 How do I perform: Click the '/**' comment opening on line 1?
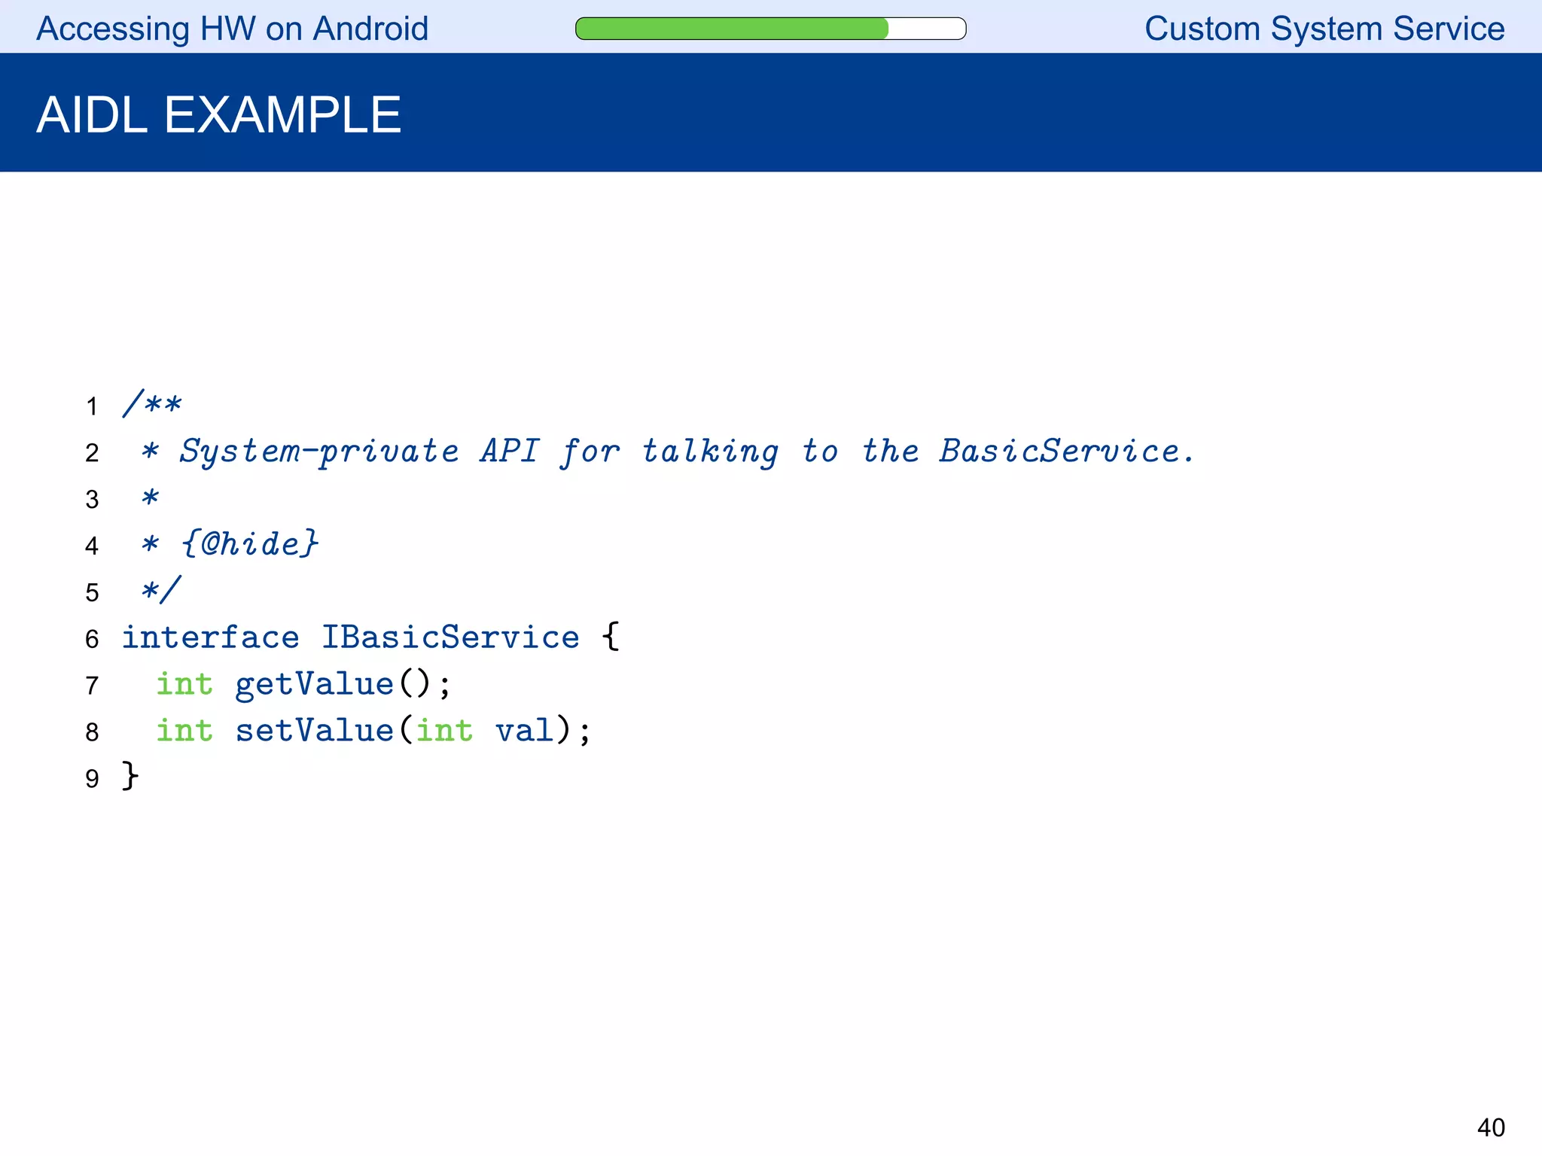click(x=152, y=404)
